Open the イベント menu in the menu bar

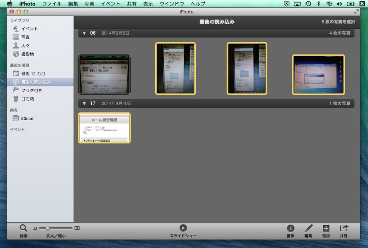[110, 4]
